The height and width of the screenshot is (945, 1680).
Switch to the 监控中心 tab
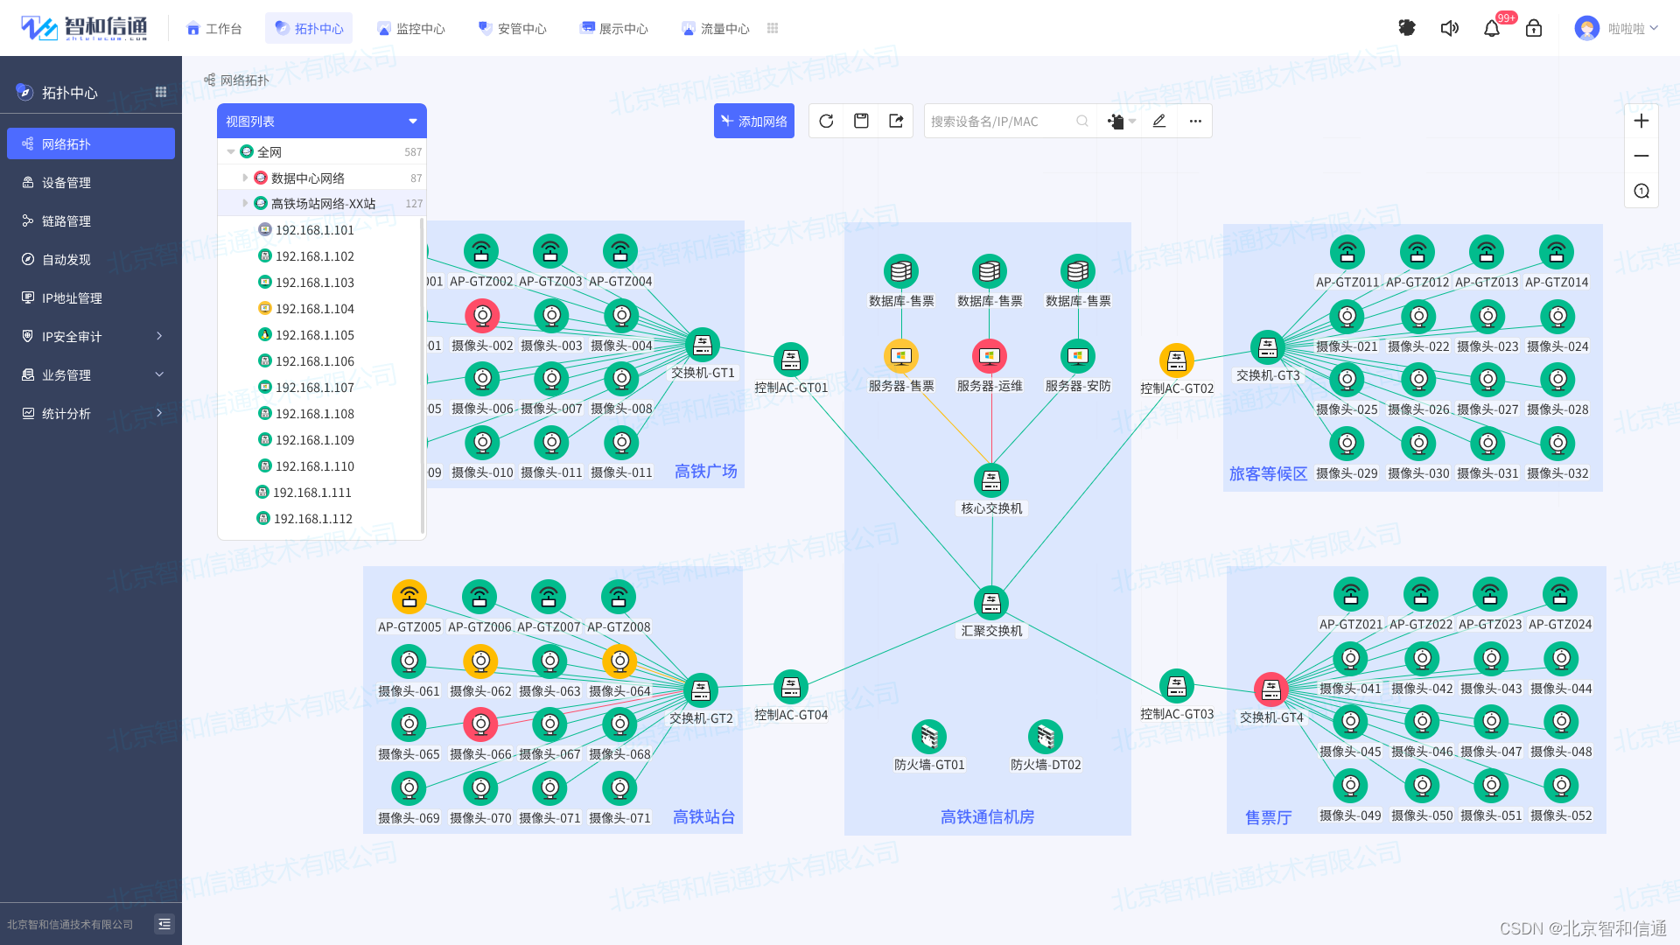(410, 28)
